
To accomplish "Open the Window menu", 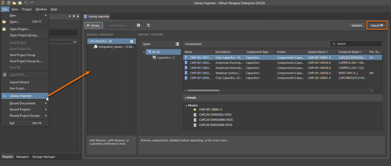I will (41, 9).
